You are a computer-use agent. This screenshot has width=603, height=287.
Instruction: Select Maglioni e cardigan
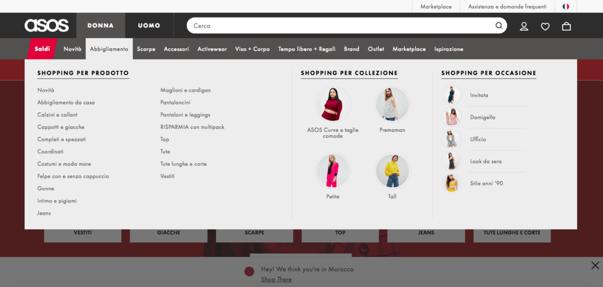pos(185,90)
